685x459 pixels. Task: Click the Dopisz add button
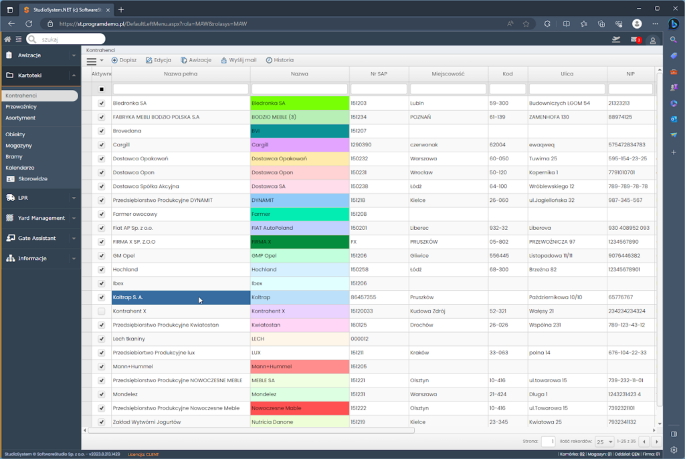pos(124,60)
